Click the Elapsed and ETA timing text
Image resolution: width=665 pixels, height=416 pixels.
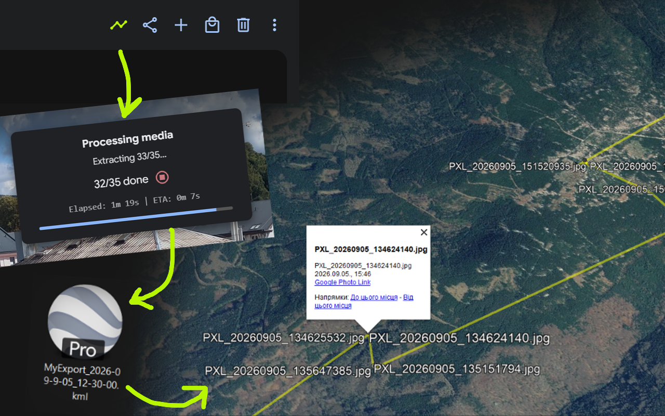pos(135,202)
